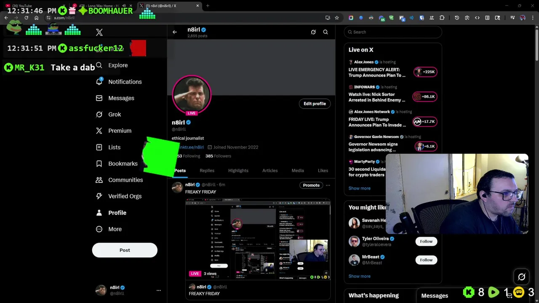Open the FREAKY FRIDAY live stream thumbnail

tap(258, 240)
